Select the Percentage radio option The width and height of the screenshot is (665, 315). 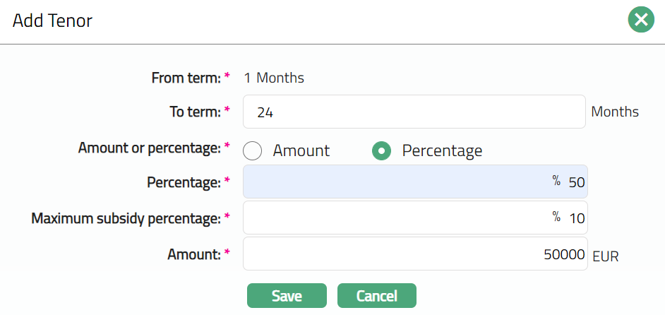[382, 150]
